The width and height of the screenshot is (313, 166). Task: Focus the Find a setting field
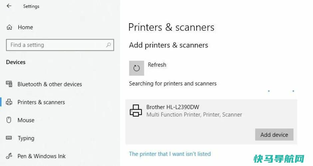pos(60,45)
